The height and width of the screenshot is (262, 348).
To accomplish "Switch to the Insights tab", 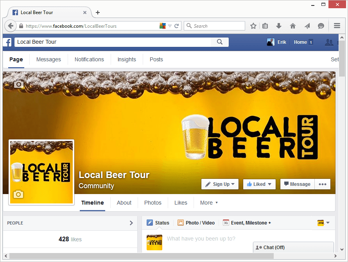I will pos(127,59).
